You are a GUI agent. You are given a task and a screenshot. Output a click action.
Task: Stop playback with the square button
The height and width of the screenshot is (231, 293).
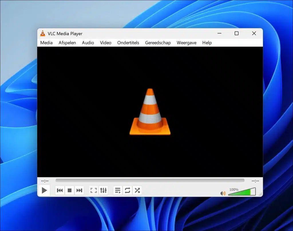70,190
